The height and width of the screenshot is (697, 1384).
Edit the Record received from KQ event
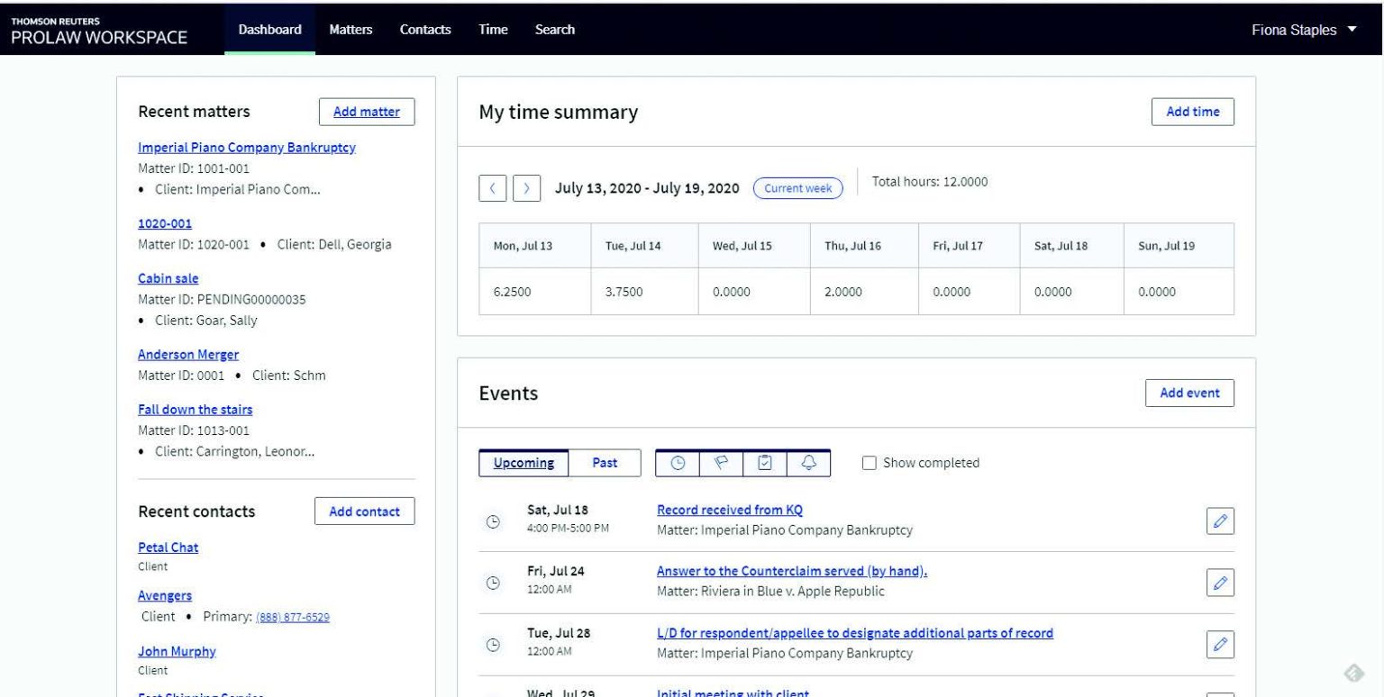pos(1221,520)
